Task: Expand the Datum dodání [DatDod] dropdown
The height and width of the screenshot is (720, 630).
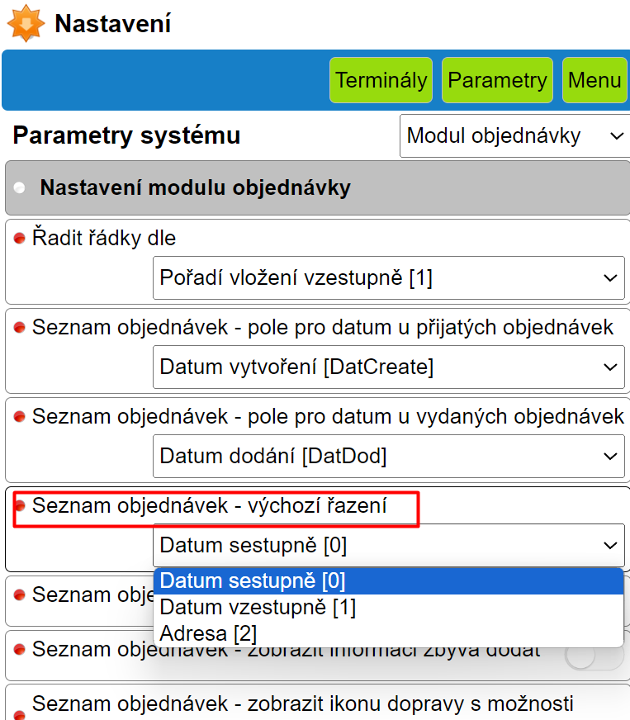Action: pos(389,456)
